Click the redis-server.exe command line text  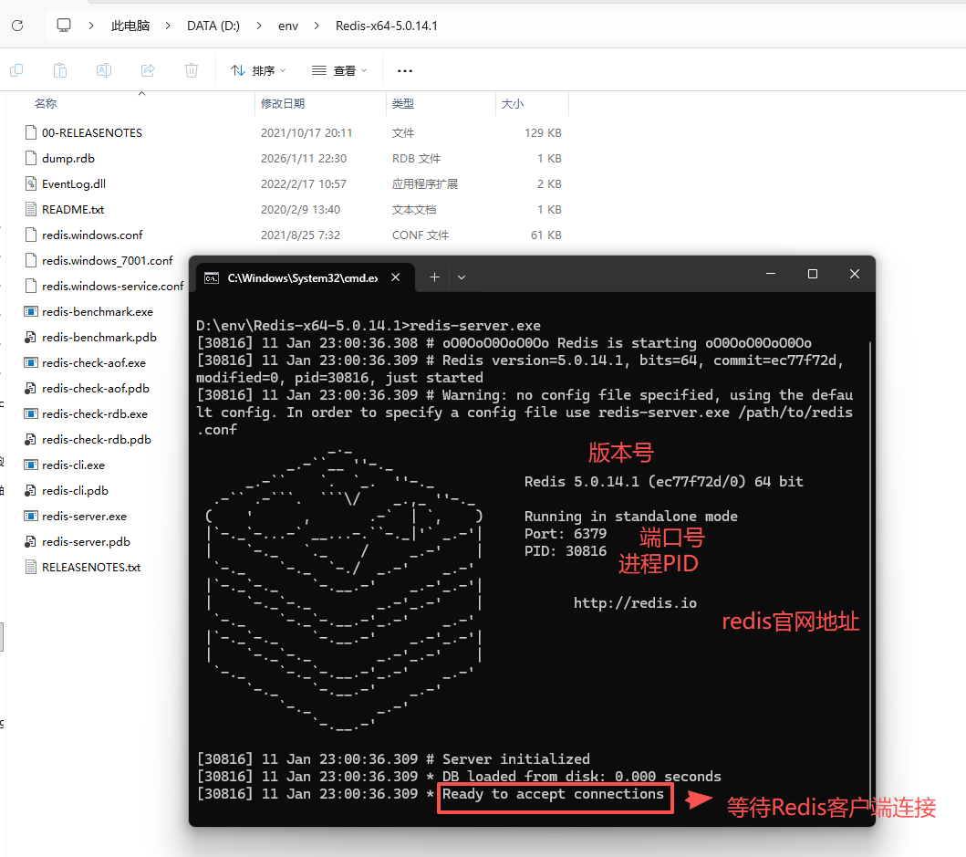[x=475, y=326]
